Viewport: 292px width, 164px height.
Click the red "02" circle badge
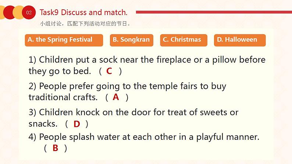pyautogui.click(x=29, y=13)
